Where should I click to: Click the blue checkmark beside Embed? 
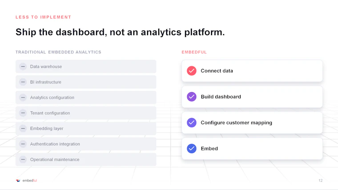[x=191, y=148]
